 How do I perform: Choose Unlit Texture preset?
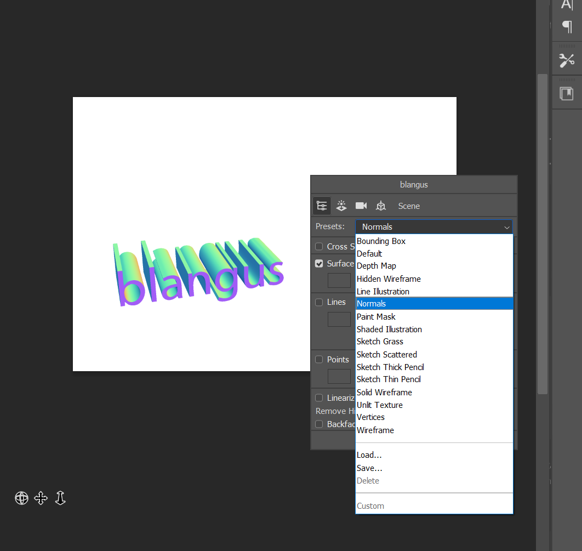click(434, 405)
